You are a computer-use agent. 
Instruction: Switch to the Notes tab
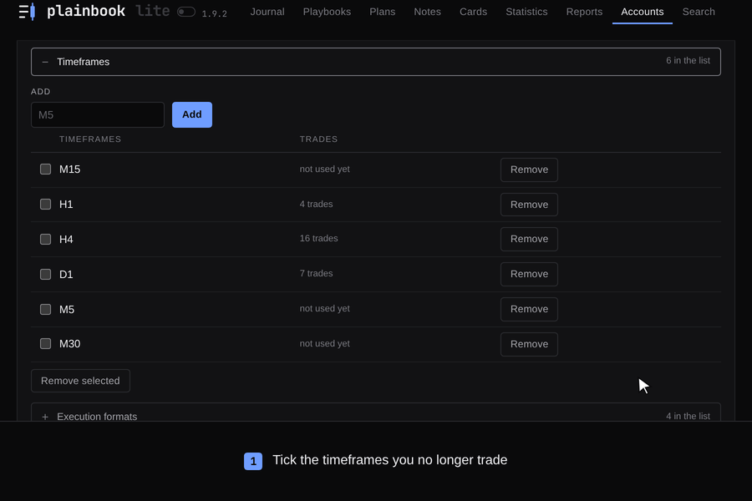427,12
